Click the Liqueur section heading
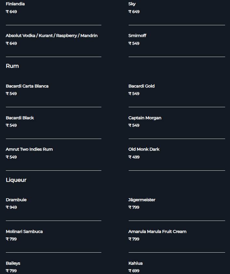This screenshot has width=230, height=274. [16, 180]
